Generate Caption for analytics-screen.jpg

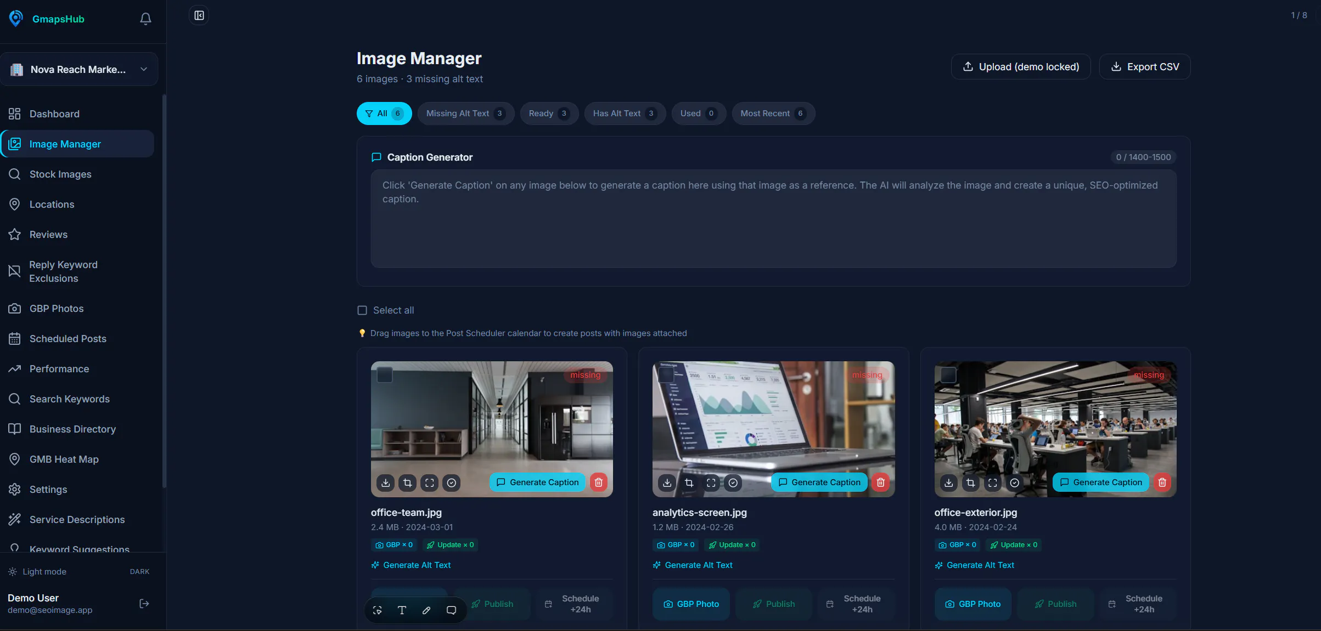pyautogui.click(x=819, y=482)
